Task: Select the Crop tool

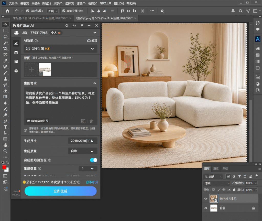Action: pos(5,49)
